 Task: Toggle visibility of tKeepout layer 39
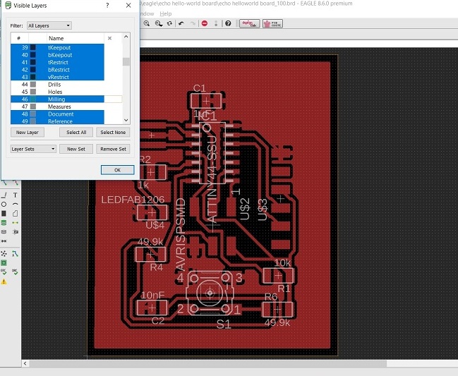[57, 47]
